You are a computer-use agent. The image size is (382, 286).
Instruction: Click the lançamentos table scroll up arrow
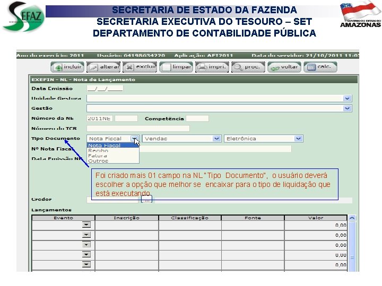[352, 218]
